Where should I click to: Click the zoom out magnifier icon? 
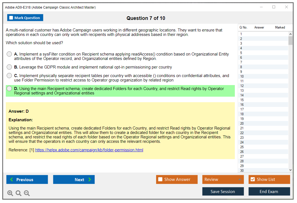click(27, 193)
